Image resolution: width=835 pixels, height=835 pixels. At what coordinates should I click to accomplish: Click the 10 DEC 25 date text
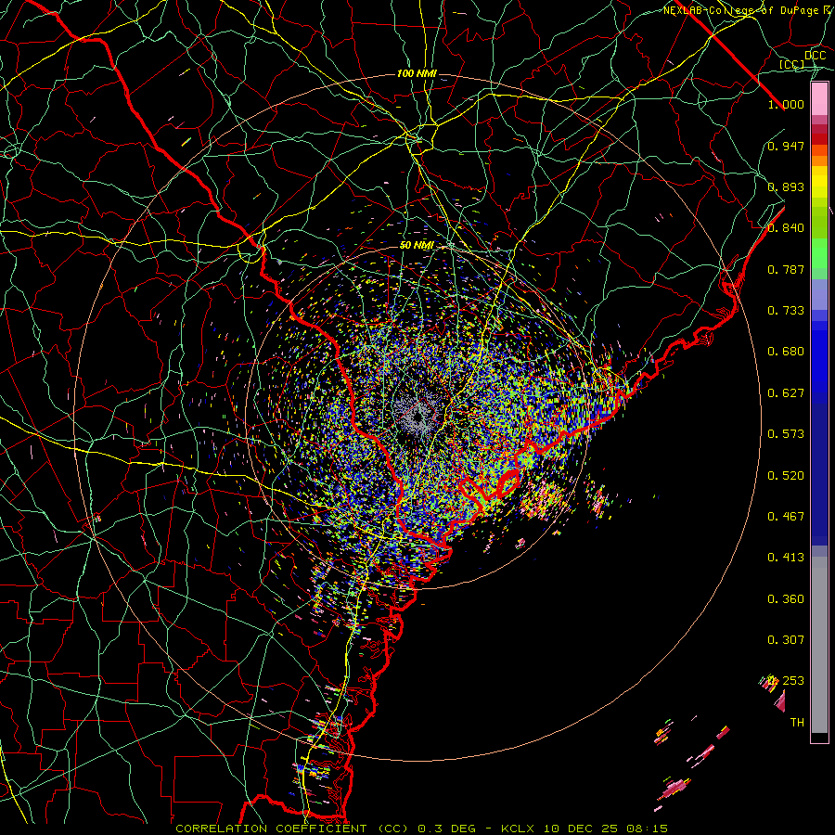[x=581, y=829]
